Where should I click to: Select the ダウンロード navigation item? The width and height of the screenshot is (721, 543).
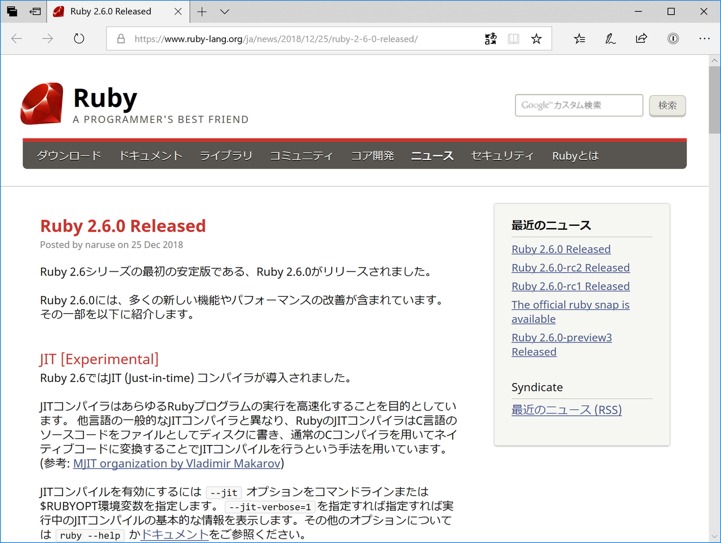(x=68, y=156)
